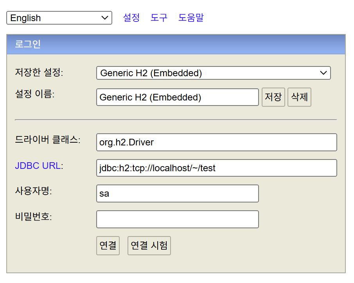Open the 설정 (Preferences) link
The width and height of the screenshot is (354, 283).
click(x=131, y=18)
